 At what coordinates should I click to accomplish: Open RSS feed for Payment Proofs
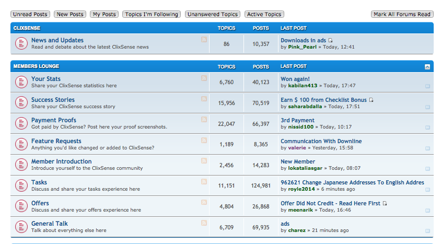click(204, 120)
